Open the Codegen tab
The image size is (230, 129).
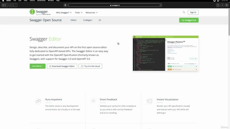88,20
